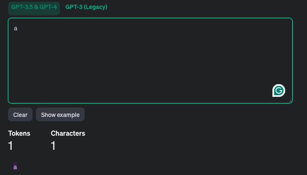Click the Show example button
The image size is (307, 175).
coord(60,115)
